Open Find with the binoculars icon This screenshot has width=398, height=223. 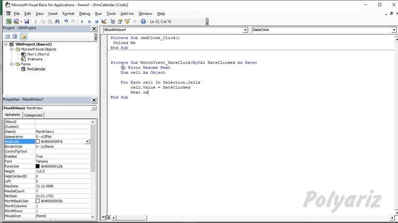pyautogui.click(x=57, y=22)
